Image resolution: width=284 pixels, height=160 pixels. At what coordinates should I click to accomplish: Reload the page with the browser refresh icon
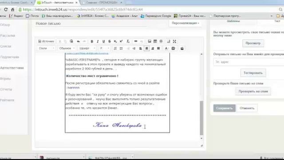pyautogui.click(x=6, y=9)
